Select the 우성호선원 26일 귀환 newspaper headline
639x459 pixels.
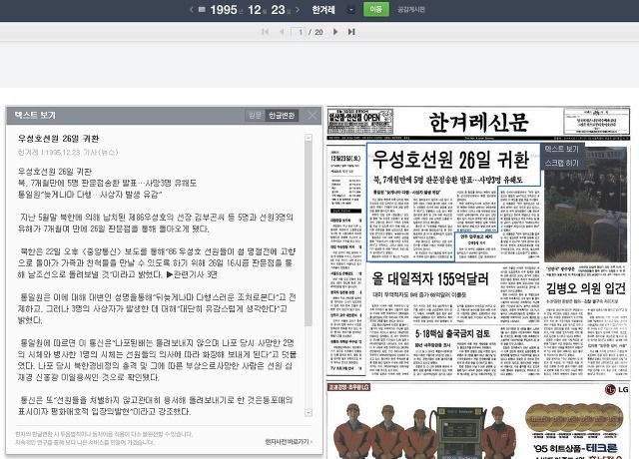pyautogui.click(x=451, y=160)
